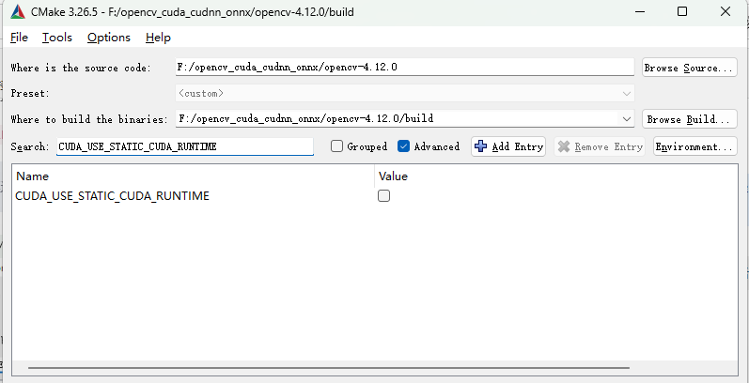Click the Search input field
This screenshot has height=383, width=749.
[x=184, y=146]
